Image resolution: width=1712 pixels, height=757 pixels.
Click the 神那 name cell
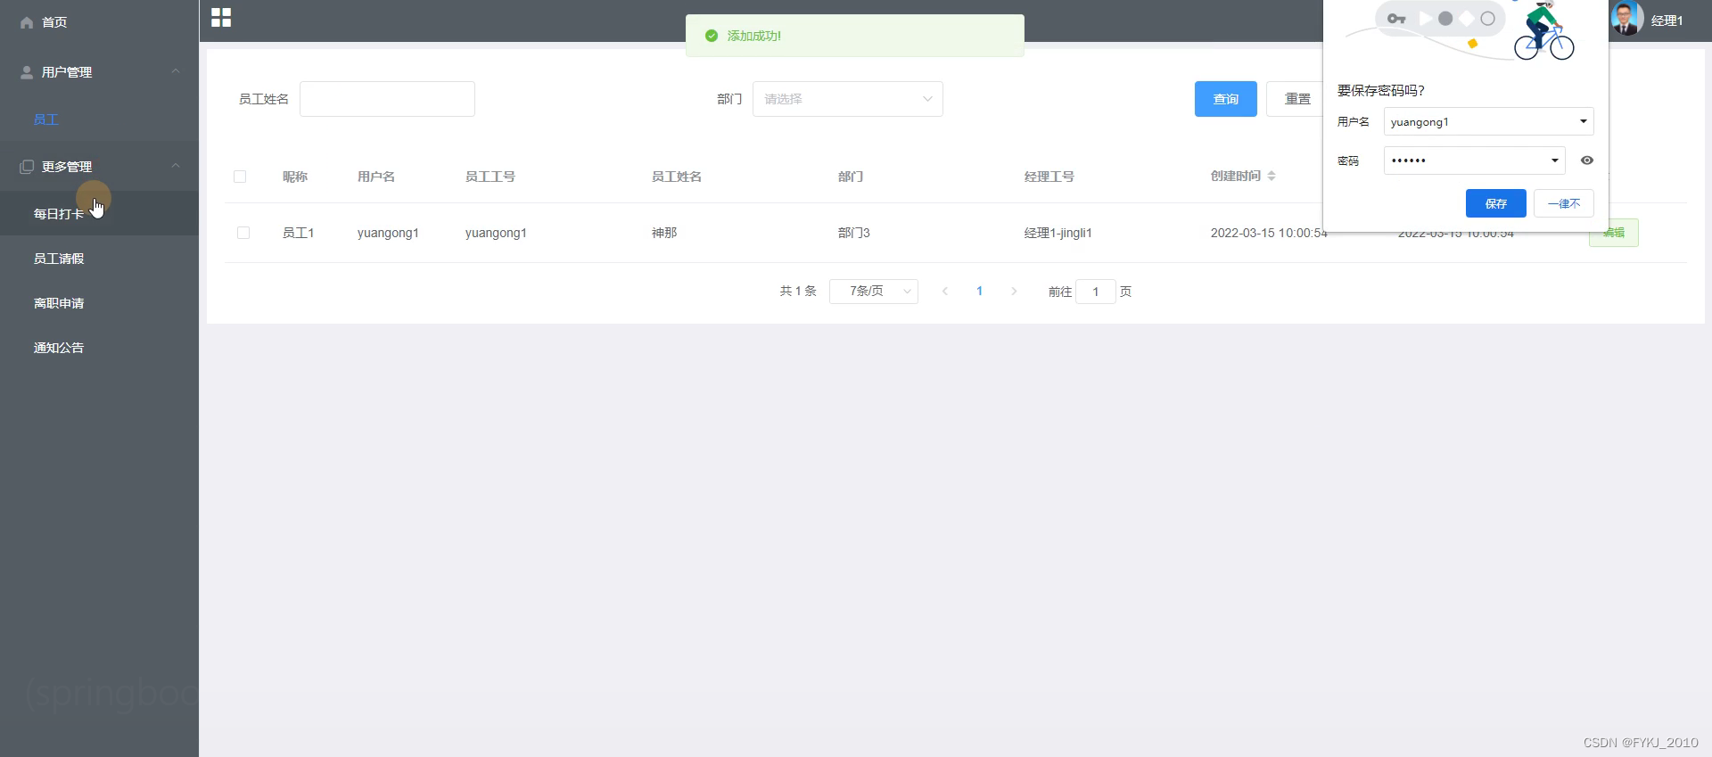click(664, 233)
